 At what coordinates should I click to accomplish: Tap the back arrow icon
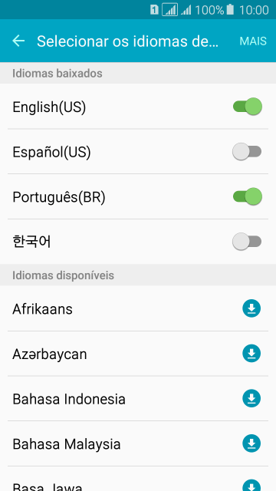(x=18, y=41)
